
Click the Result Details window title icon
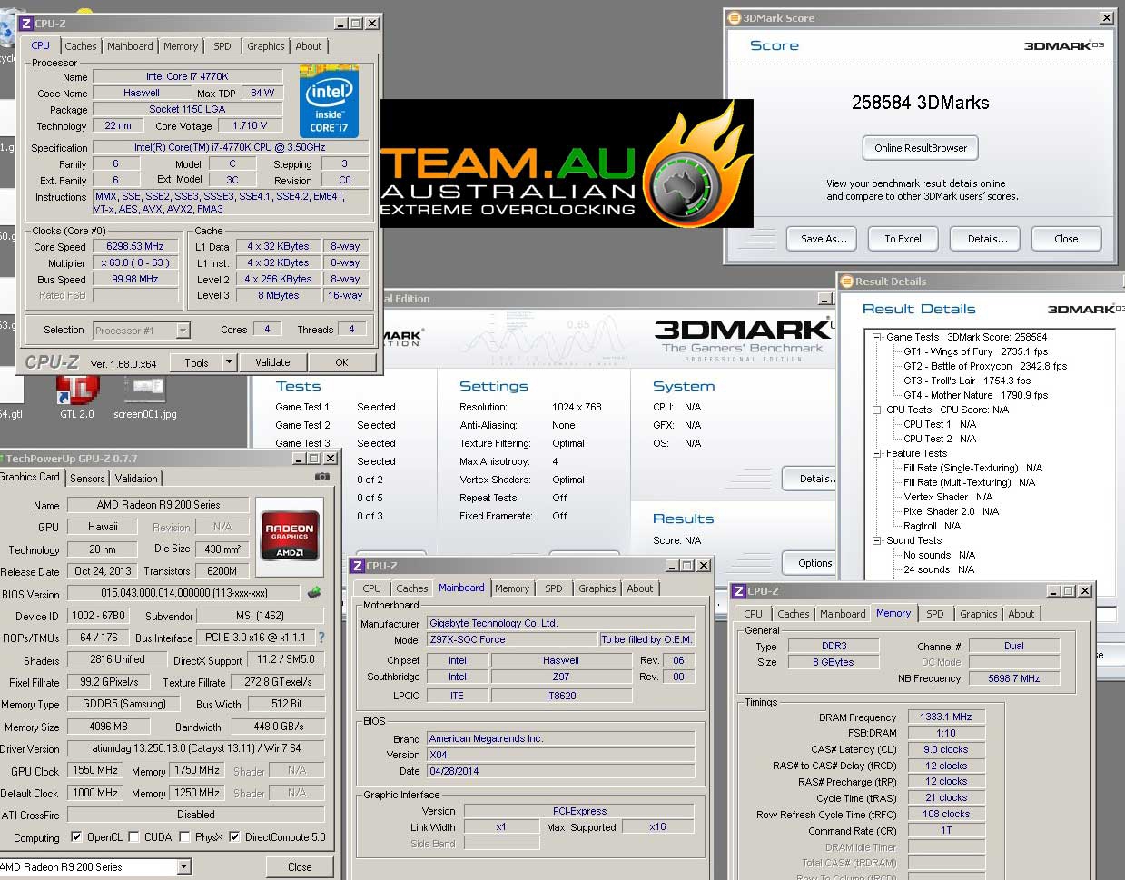(846, 282)
